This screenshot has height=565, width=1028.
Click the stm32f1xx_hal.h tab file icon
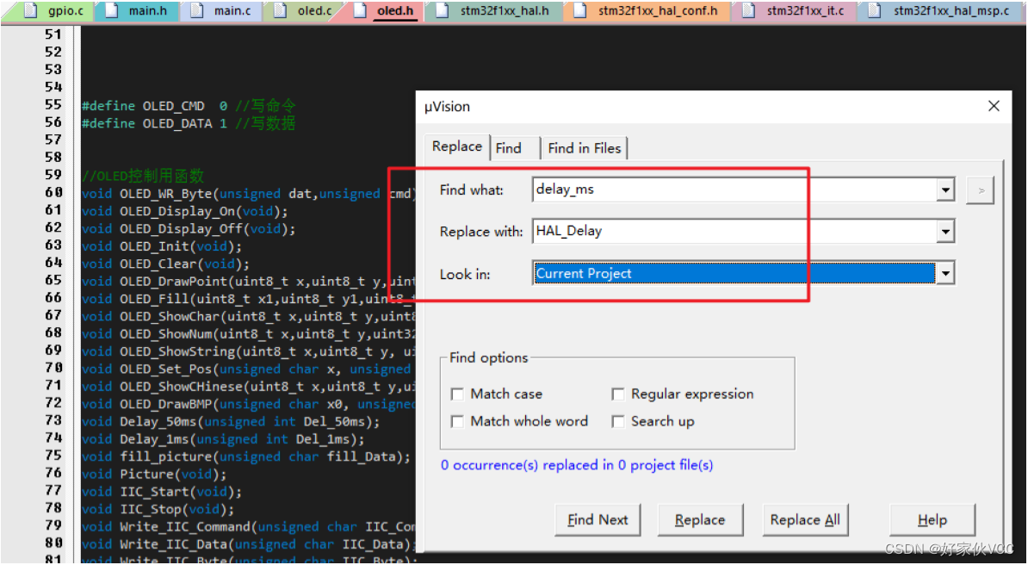(443, 10)
